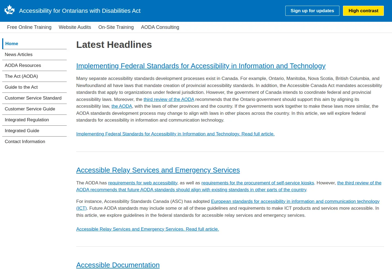Click the maple leaf logo icon
The height and width of the screenshot is (272, 392).
tap(10, 10)
